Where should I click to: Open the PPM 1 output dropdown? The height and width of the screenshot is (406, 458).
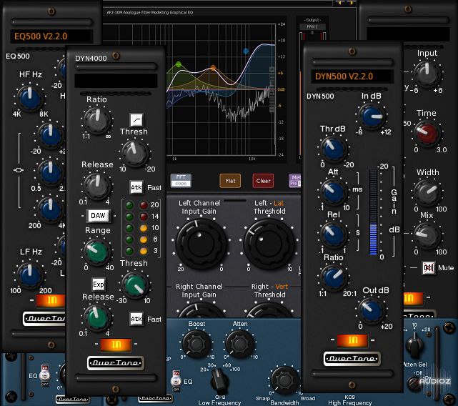tap(312, 26)
